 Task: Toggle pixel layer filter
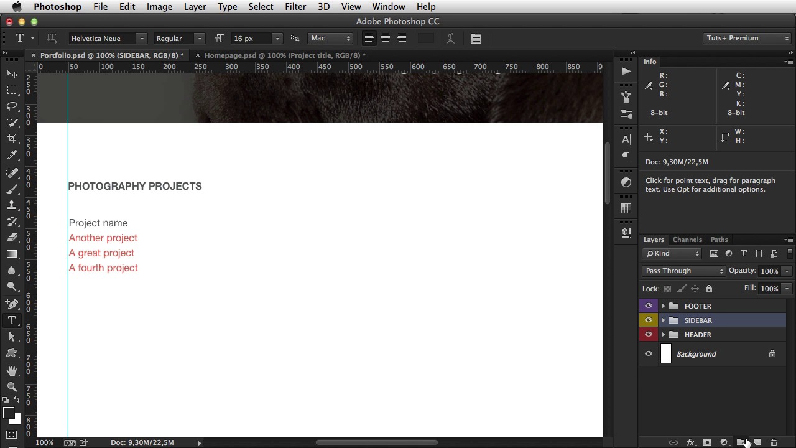[714, 254]
